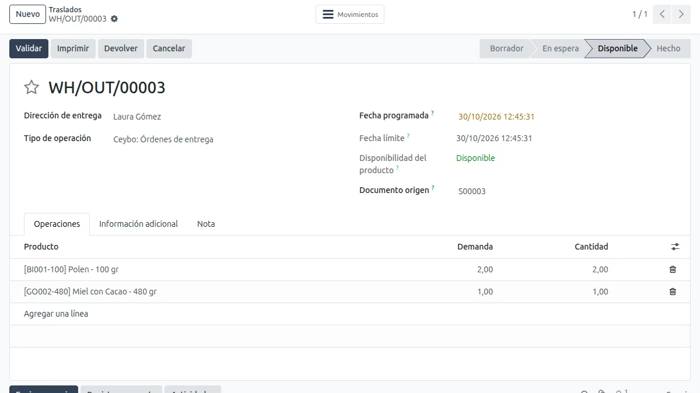Click the Devolver button

121,48
